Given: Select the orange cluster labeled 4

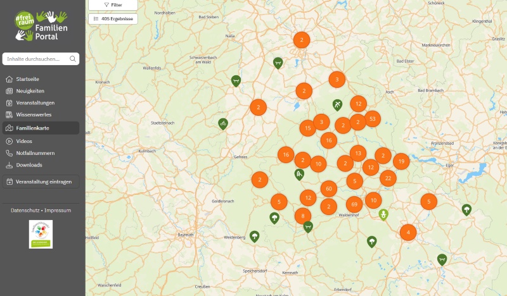Looking at the screenshot, I should (408, 232).
